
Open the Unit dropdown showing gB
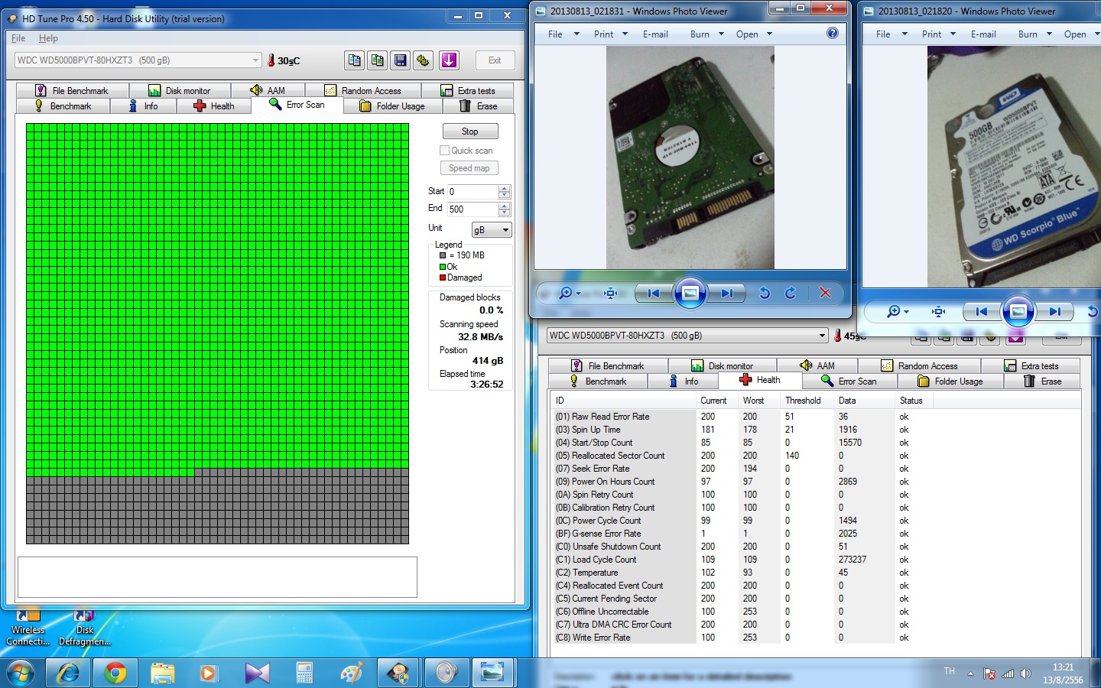492,230
